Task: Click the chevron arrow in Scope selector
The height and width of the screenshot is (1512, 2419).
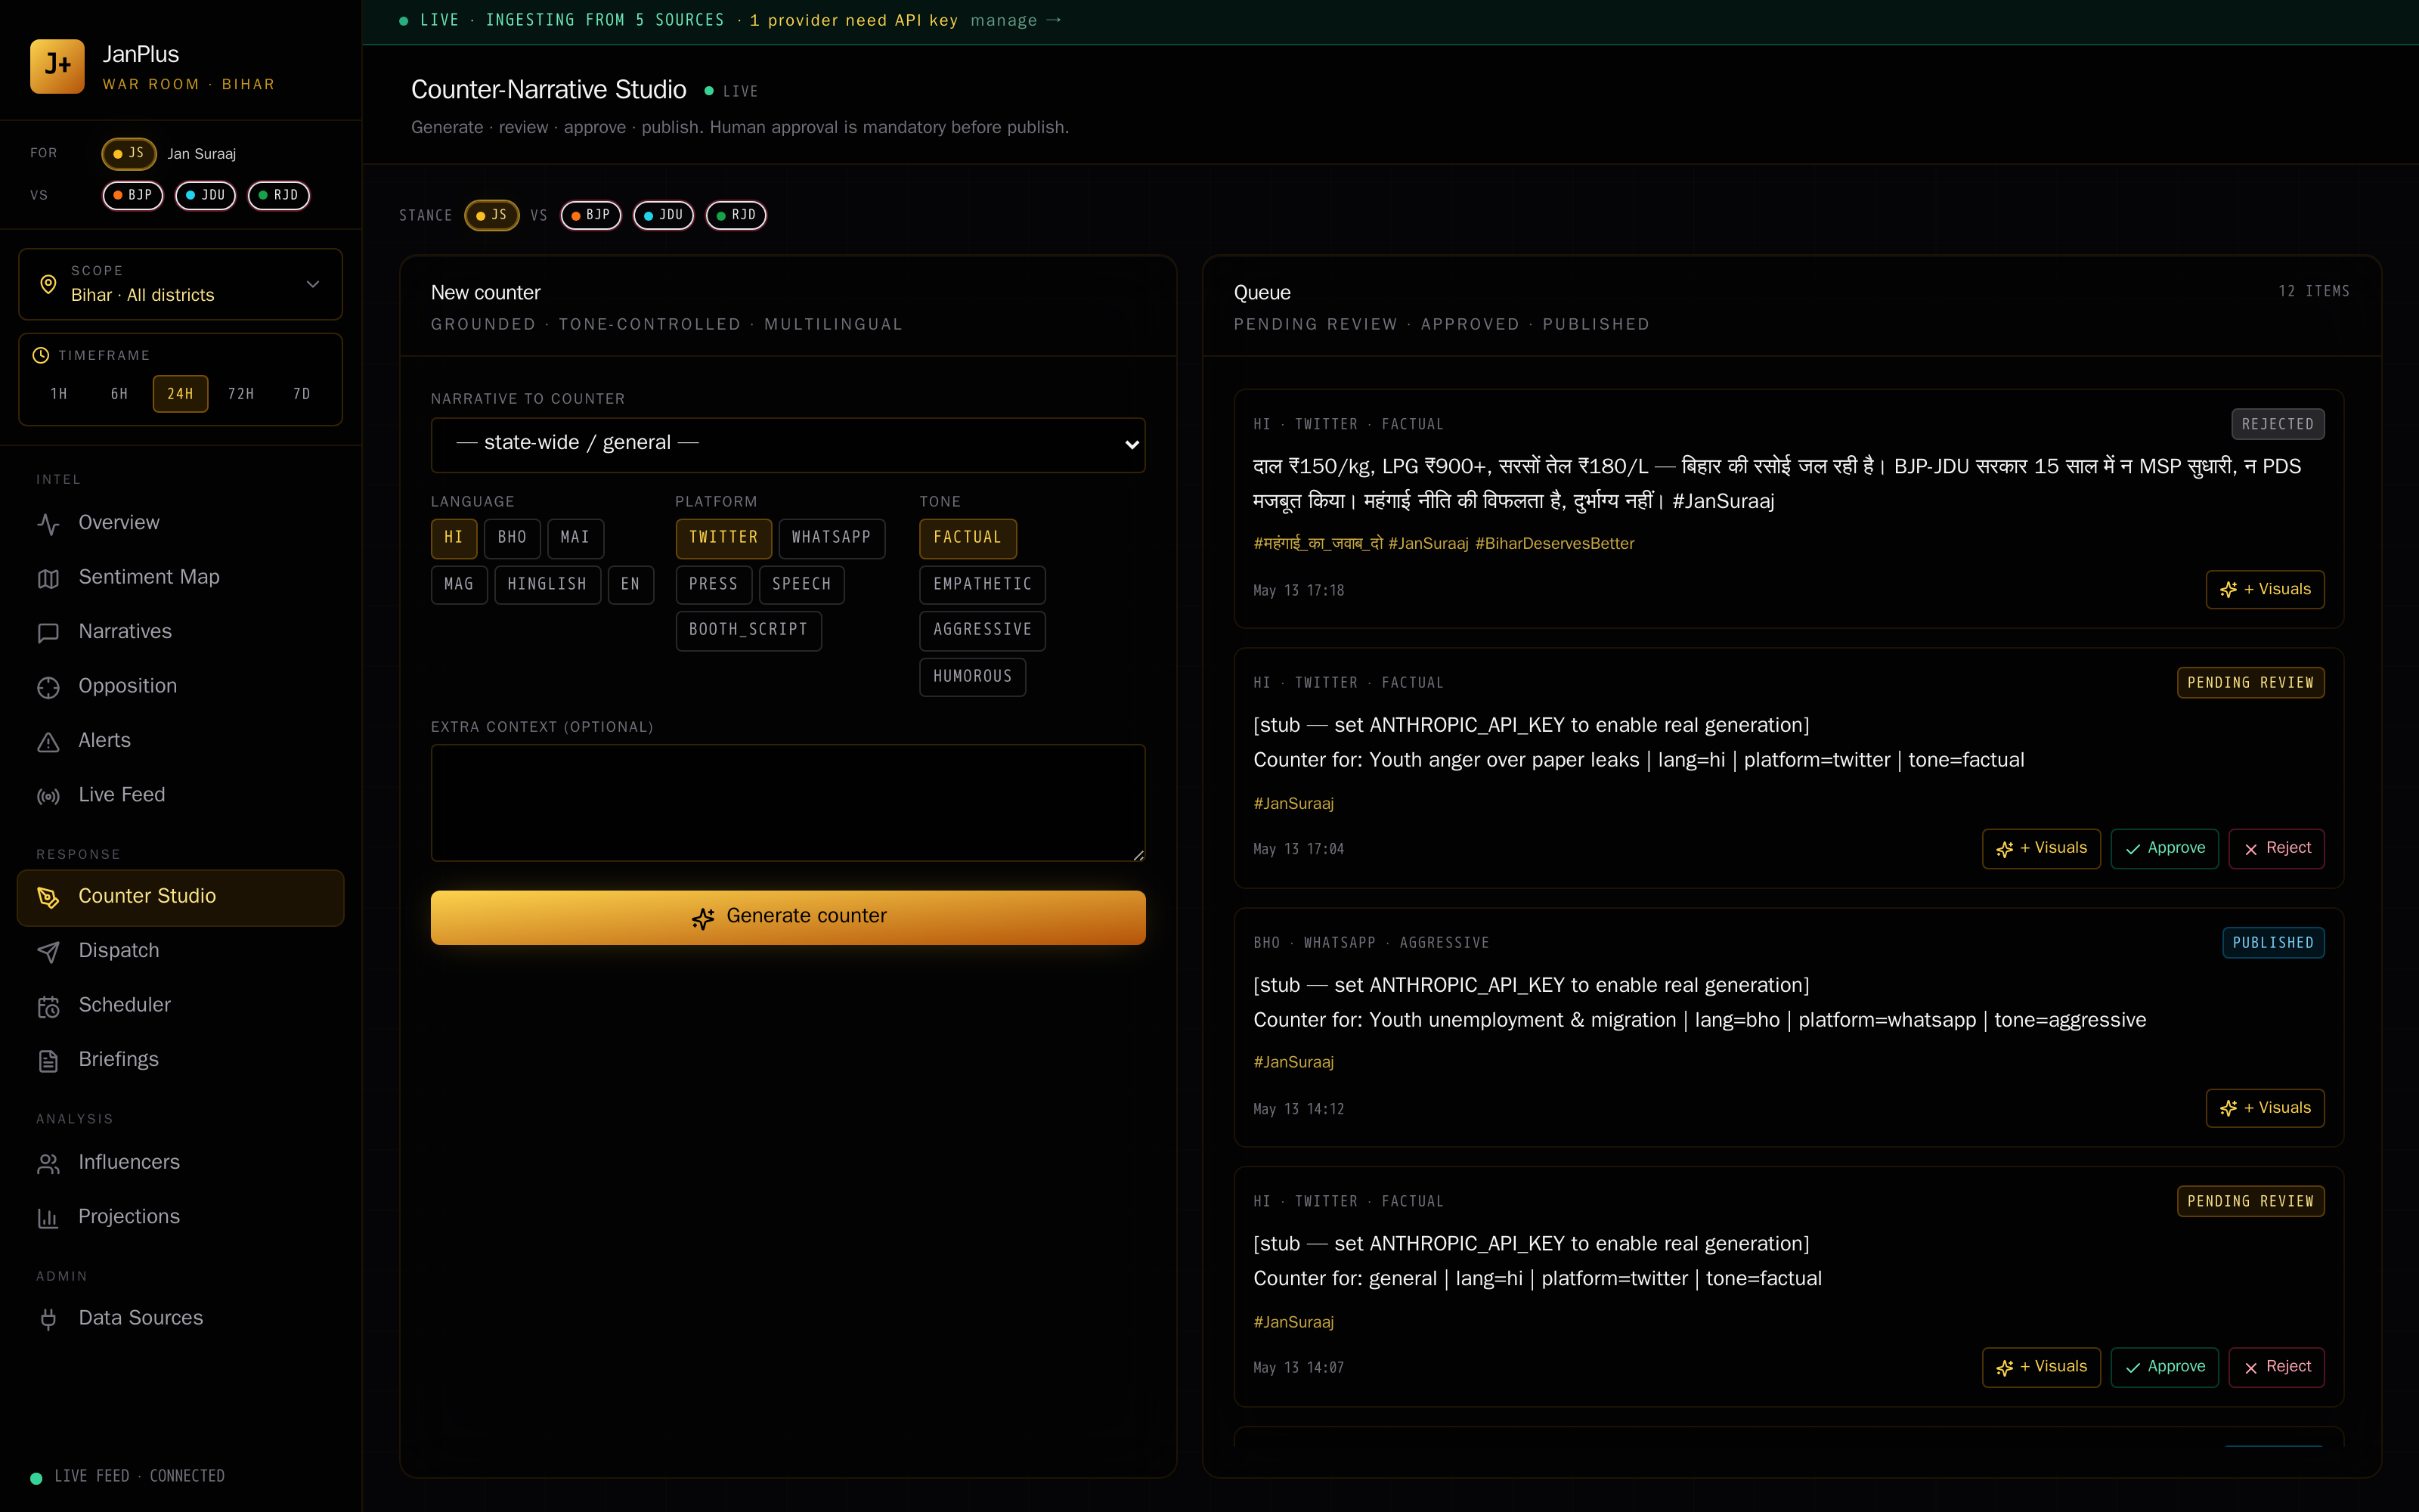Action: [313, 284]
